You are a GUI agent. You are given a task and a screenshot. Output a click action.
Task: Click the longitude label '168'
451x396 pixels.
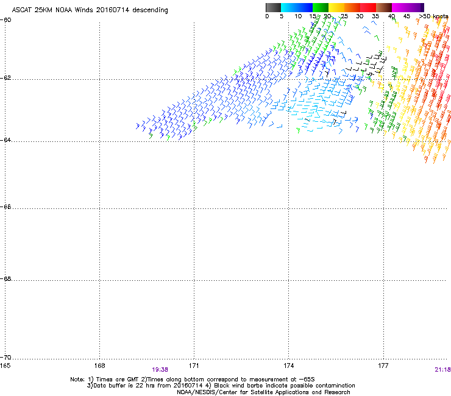pyautogui.click(x=99, y=366)
